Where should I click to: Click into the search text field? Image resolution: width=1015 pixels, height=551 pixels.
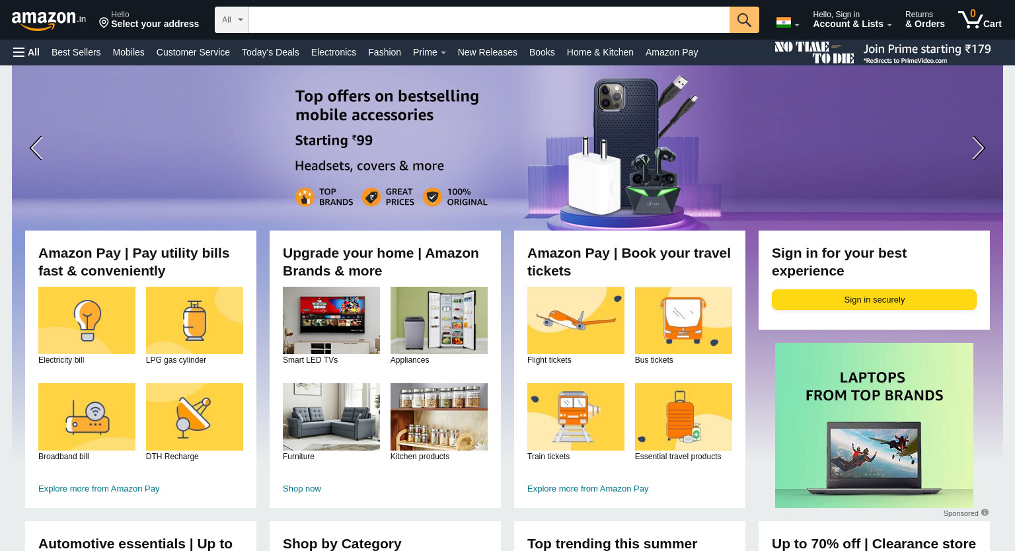click(x=489, y=20)
